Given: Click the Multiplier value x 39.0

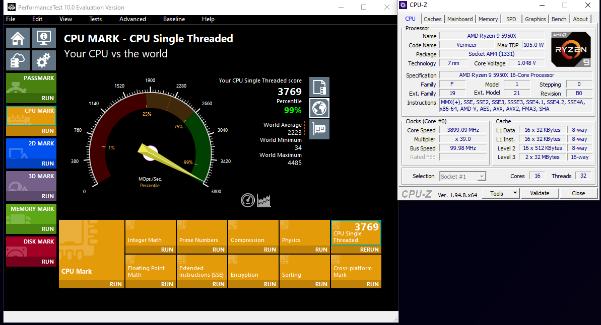Looking at the screenshot, I should 463,139.
